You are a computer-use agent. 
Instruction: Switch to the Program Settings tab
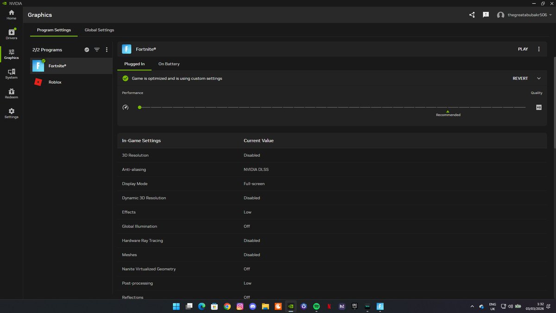point(54,30)
